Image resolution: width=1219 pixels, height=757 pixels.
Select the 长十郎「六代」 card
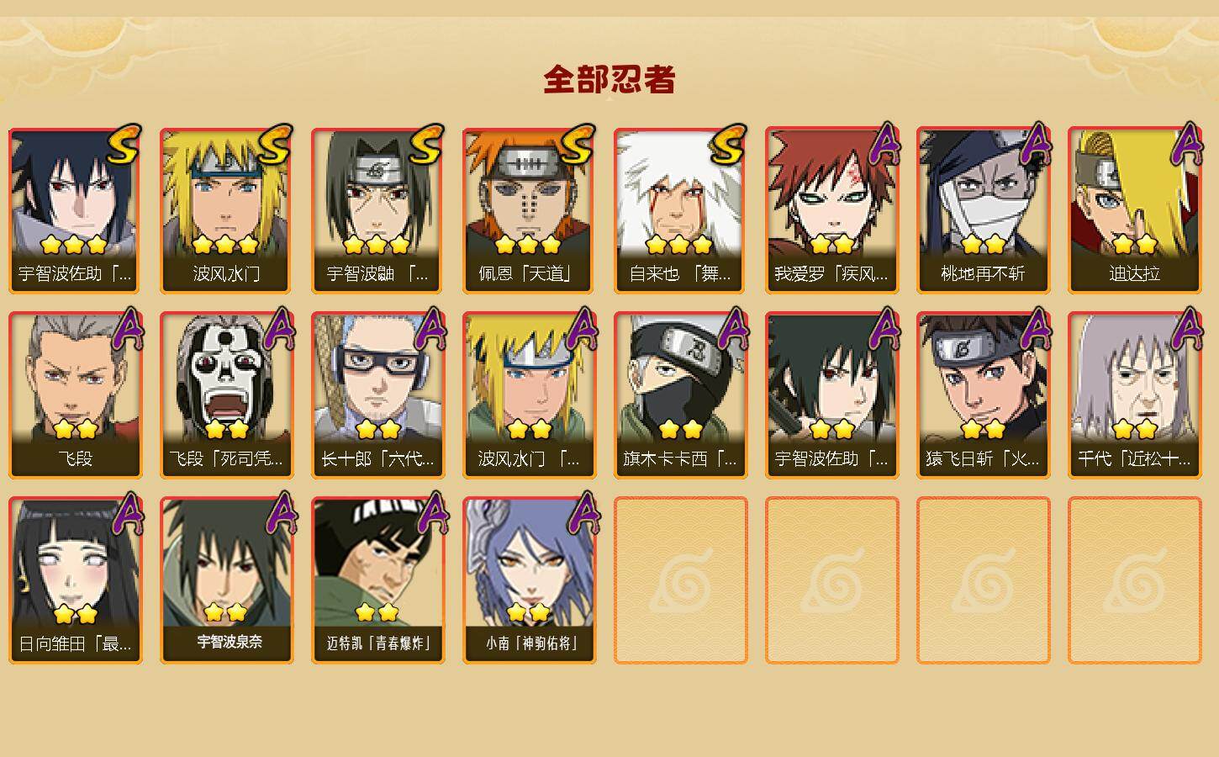pos(377,395)
